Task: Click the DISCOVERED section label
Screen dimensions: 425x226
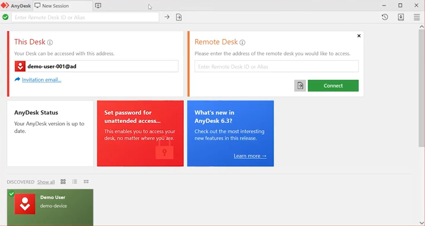Action: tap(21, 182)
